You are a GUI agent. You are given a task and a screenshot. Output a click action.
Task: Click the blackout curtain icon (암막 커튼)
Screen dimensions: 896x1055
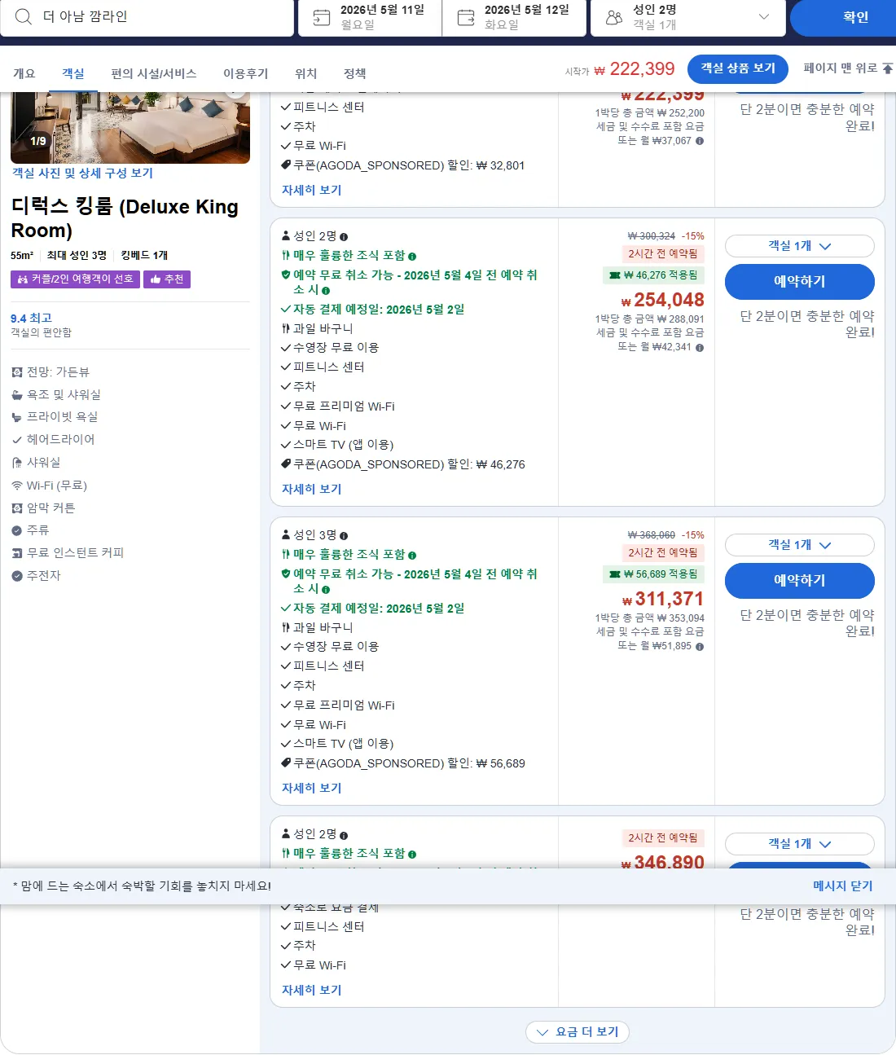(17, 508)
